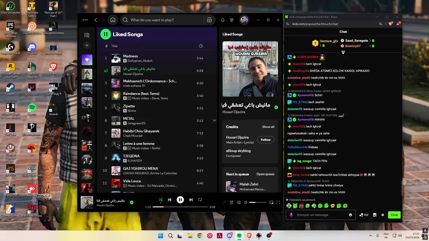Toggle repeat mode in Spotify
This screenshot has height=241, width=429.
[200, 200]
